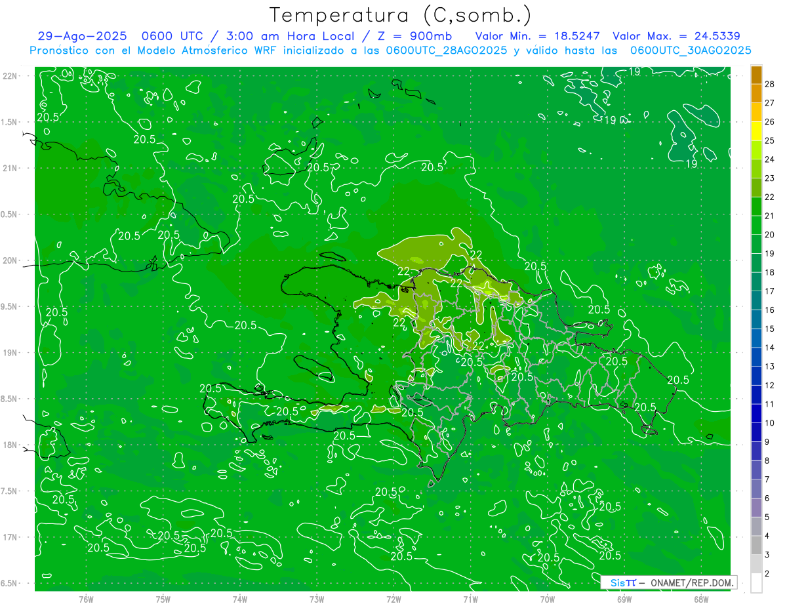The height and width of the screenshot is (608, 787).
Task: Click the value 26 on the color scale
Action: pos(770,121)
